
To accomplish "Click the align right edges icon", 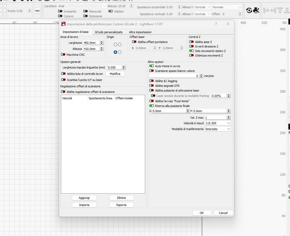I will 273,10.
